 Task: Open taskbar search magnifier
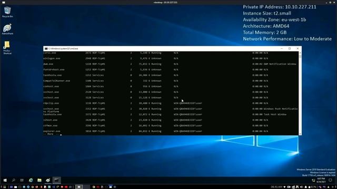tap(14, 180)
